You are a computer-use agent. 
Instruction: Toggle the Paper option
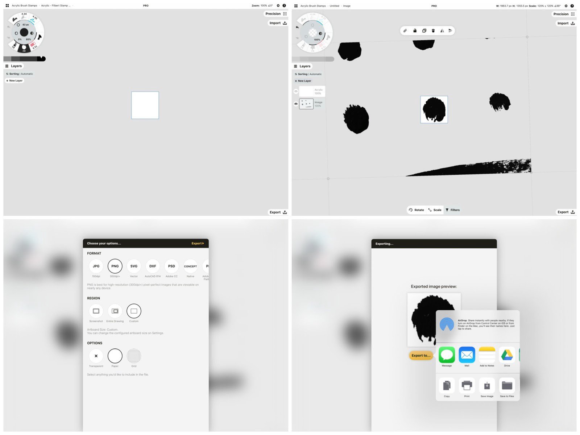pyautogui.click(x=115, y=356)
